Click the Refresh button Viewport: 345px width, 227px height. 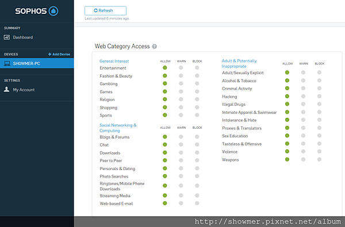click(x=105, y=10)
